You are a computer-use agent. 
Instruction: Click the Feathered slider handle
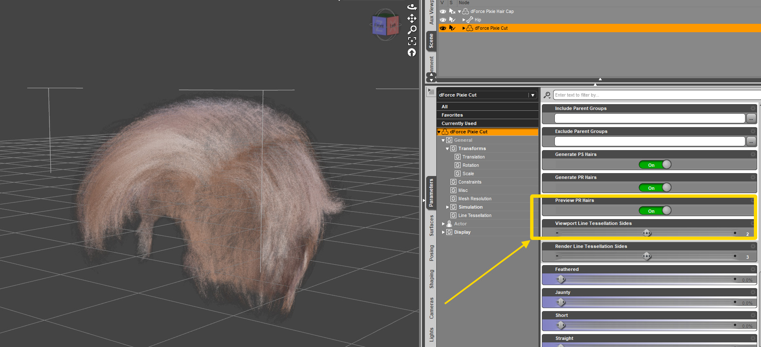click(561, 279)
